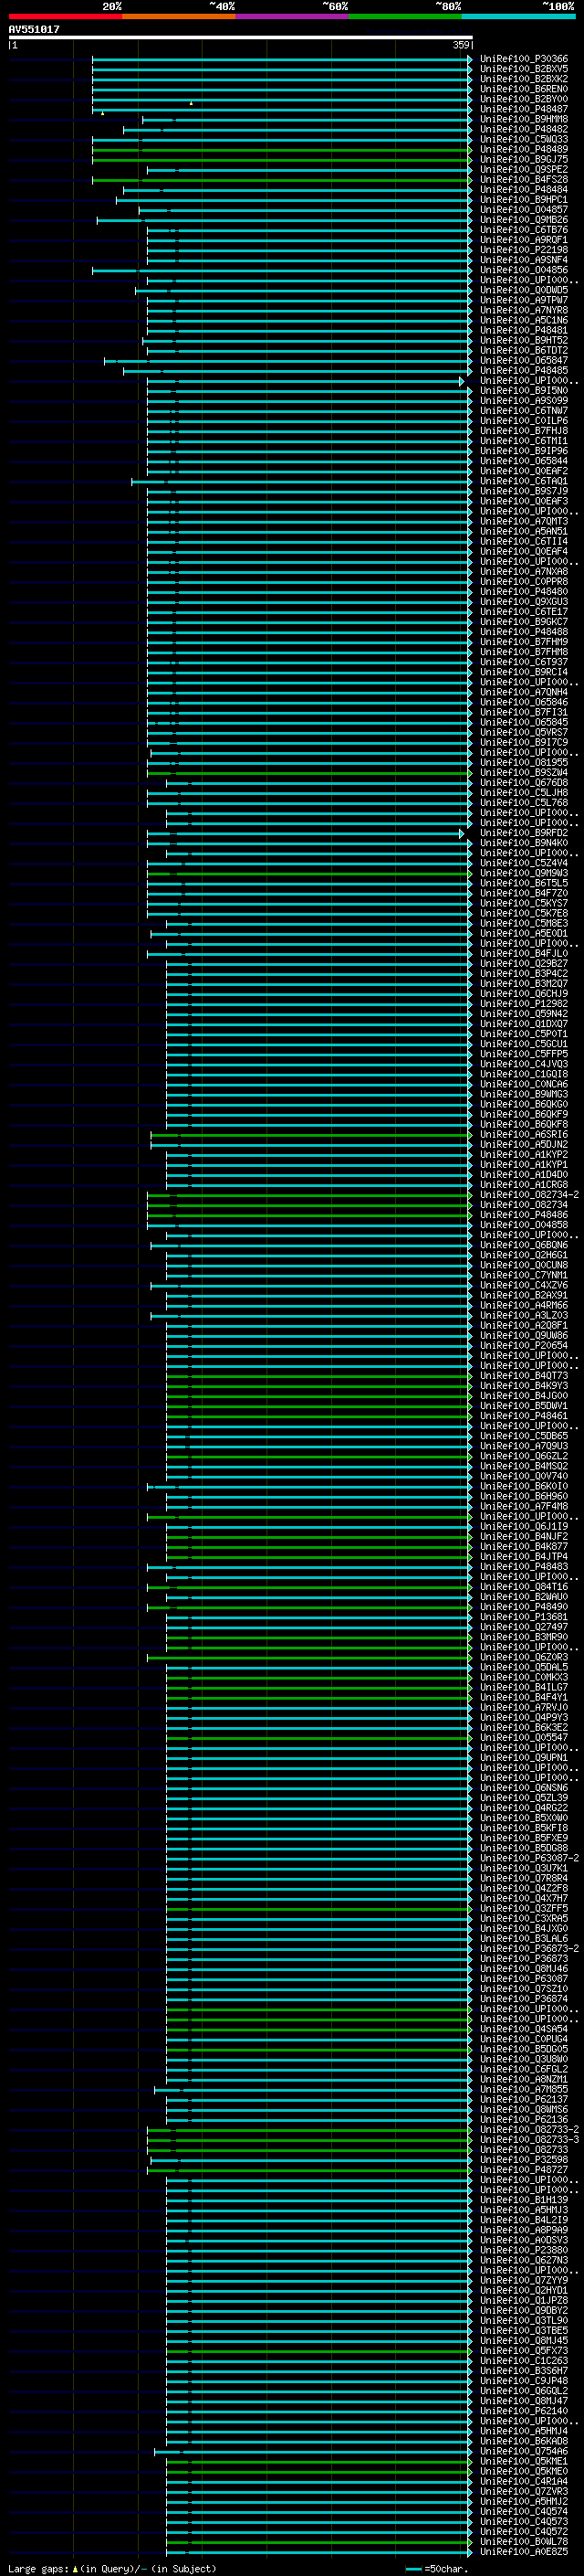Open hit UniRef100_P48486

[x=523, y=1215]
